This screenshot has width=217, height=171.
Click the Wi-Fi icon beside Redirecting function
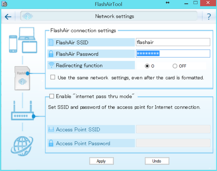point(51,65)
